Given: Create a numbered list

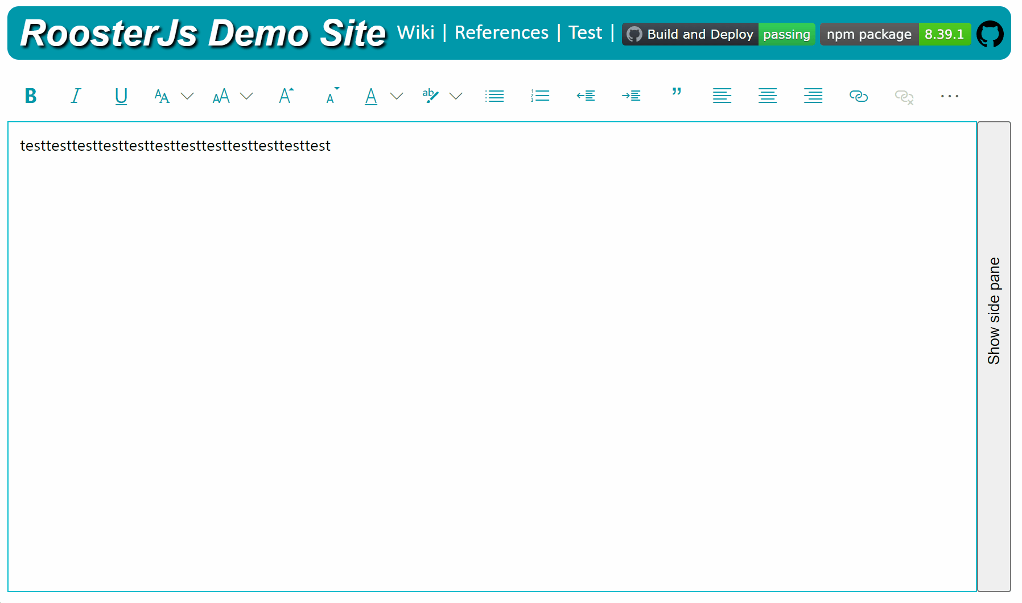Looking at the screenshot, I should point(539,96).
